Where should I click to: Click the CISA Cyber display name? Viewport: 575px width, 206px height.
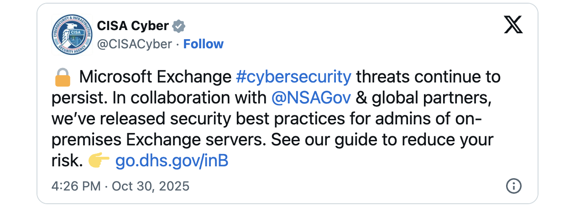tap(133, 26)
